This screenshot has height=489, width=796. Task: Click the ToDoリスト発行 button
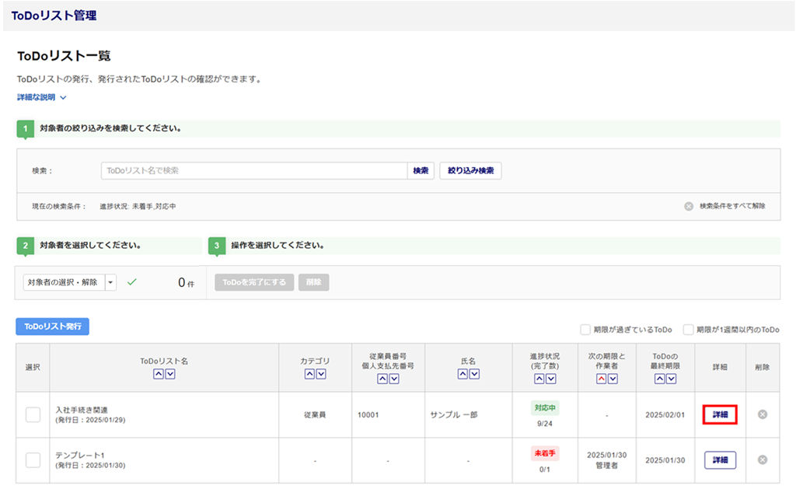pyautogui.click(x=52, y=327)
